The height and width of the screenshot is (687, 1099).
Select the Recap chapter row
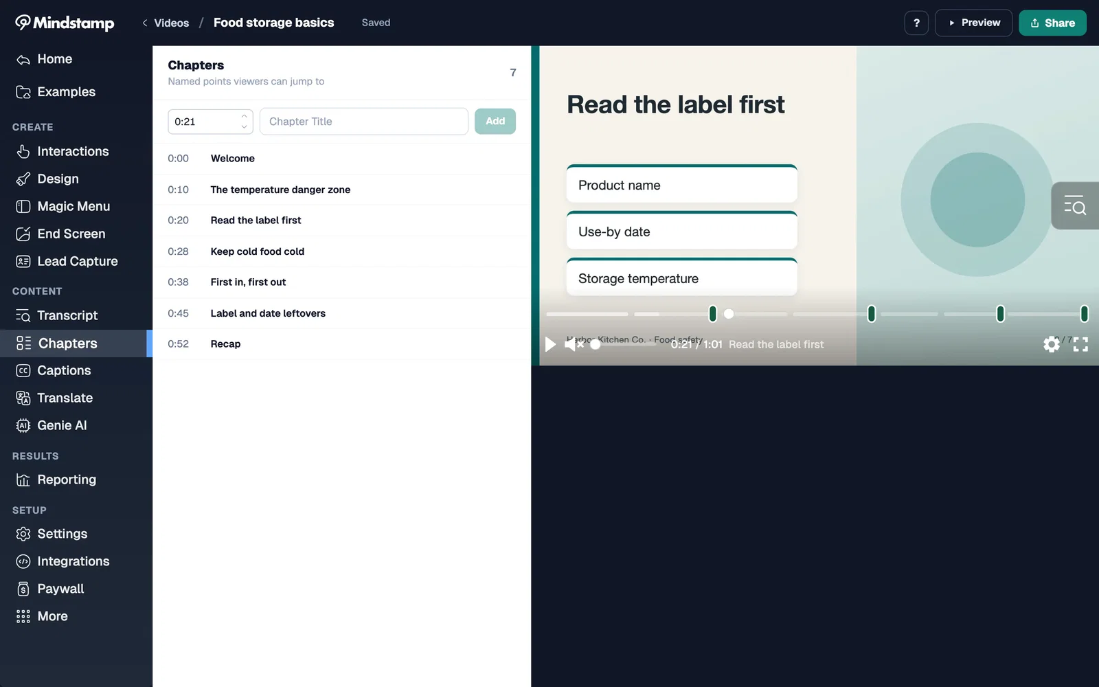[x=341, y=344]
